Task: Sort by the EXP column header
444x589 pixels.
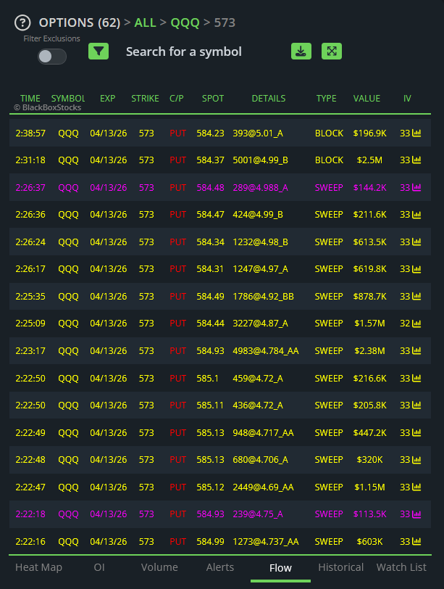Action: (108, 99)
